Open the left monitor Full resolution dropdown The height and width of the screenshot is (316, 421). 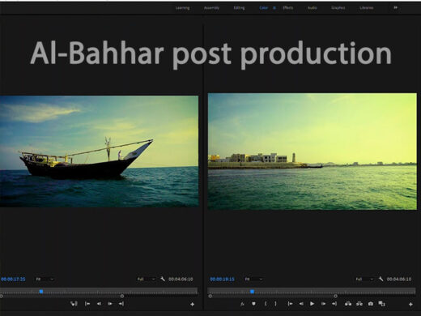[x=146, y=279]
